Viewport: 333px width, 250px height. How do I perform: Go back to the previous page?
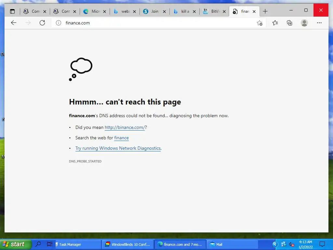[x=14, y=23]
